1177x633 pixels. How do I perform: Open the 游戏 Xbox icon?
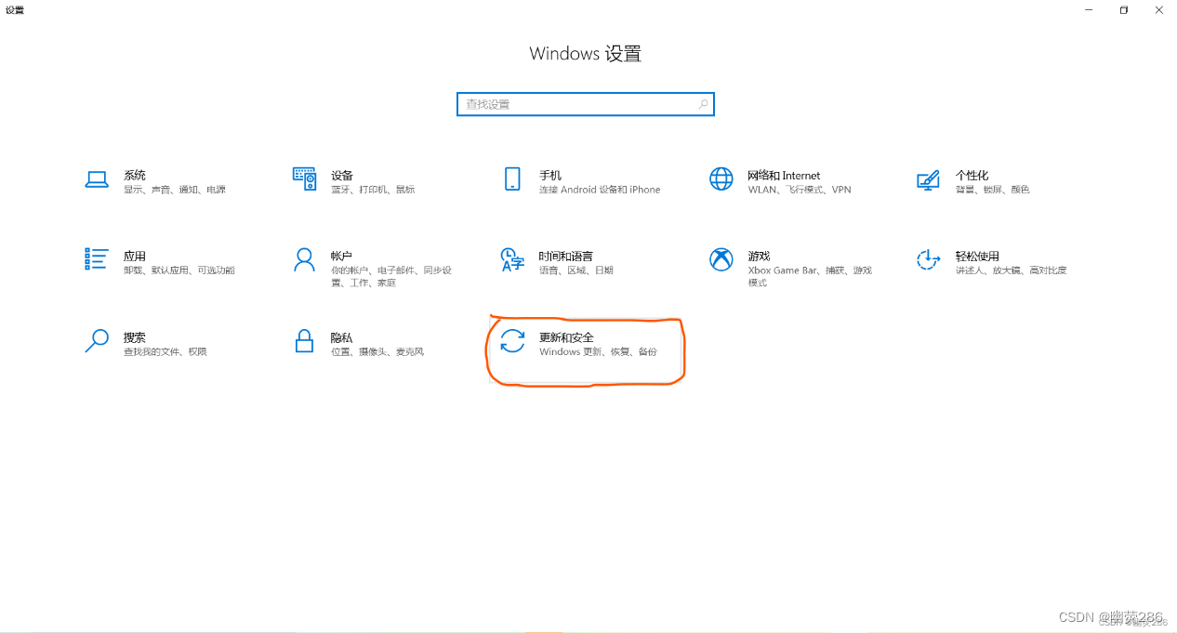[x=721, y=259]
